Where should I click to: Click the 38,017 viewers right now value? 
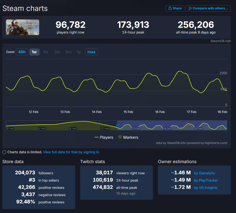tap(105, 172)
